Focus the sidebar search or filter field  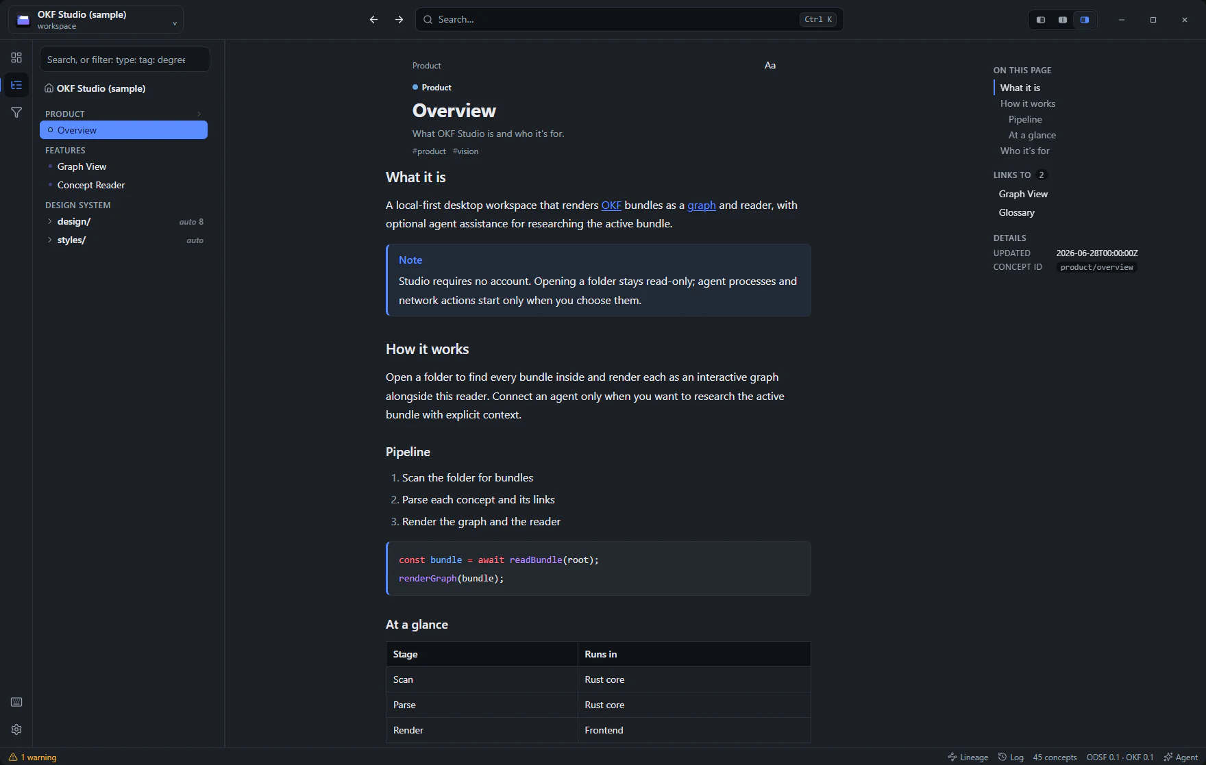(125, 60)
